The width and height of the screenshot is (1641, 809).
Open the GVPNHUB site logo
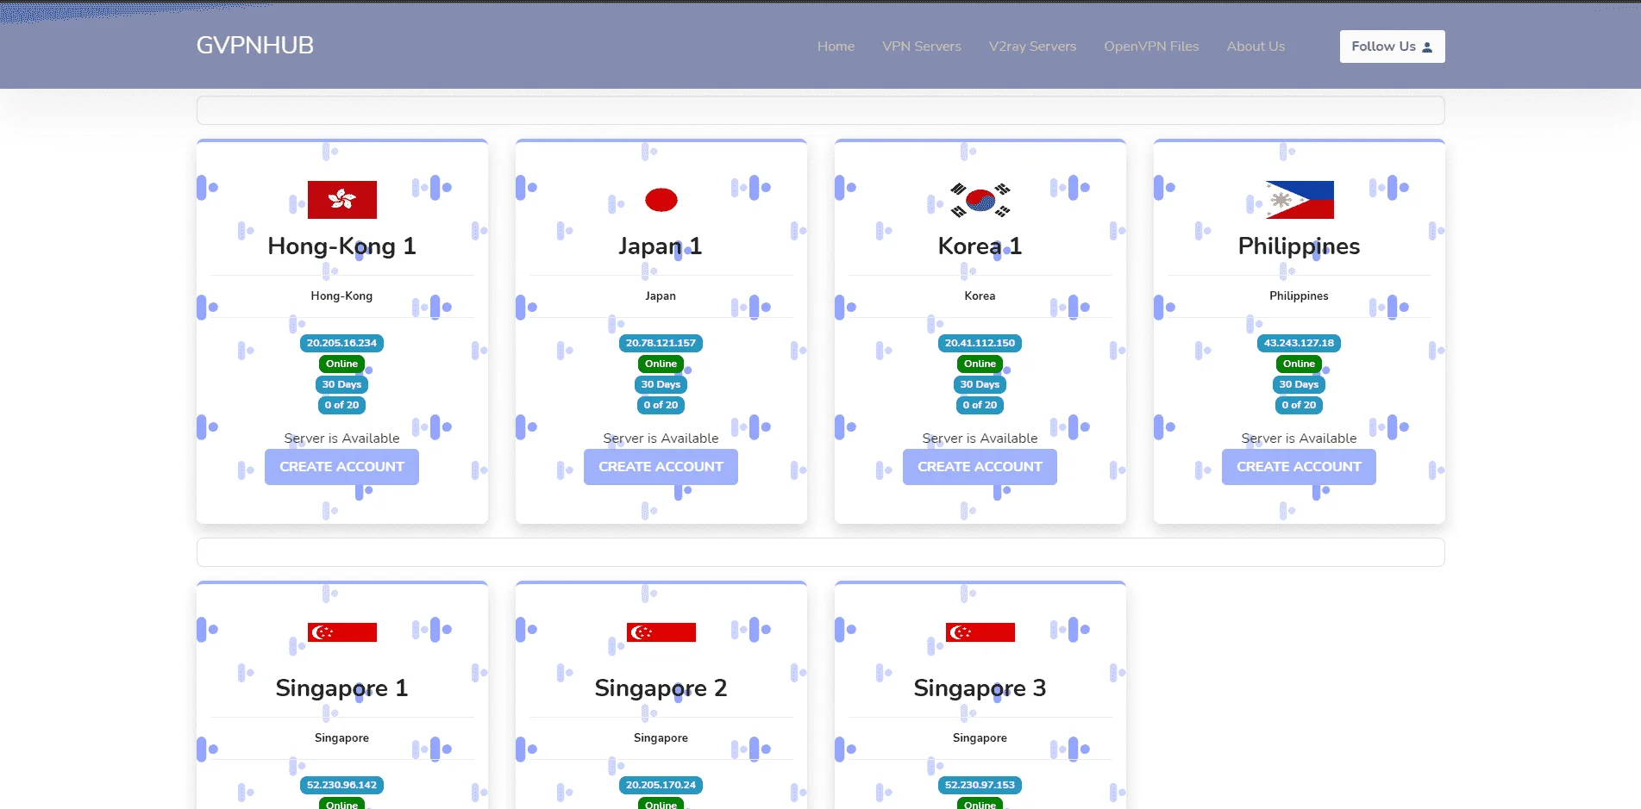coord(255,45)
